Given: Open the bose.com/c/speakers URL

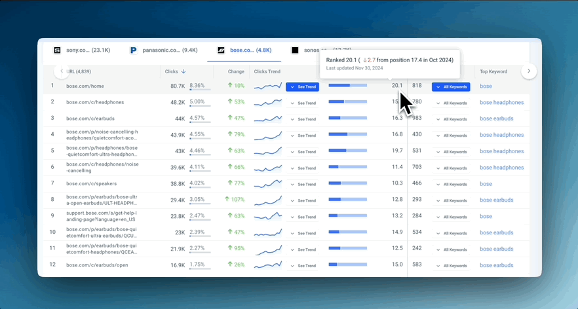Looking at the screenshot, I should [92, 183].
